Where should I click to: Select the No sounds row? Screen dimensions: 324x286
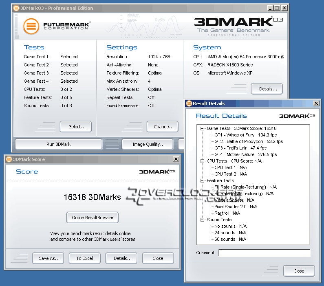click(231, 227)
